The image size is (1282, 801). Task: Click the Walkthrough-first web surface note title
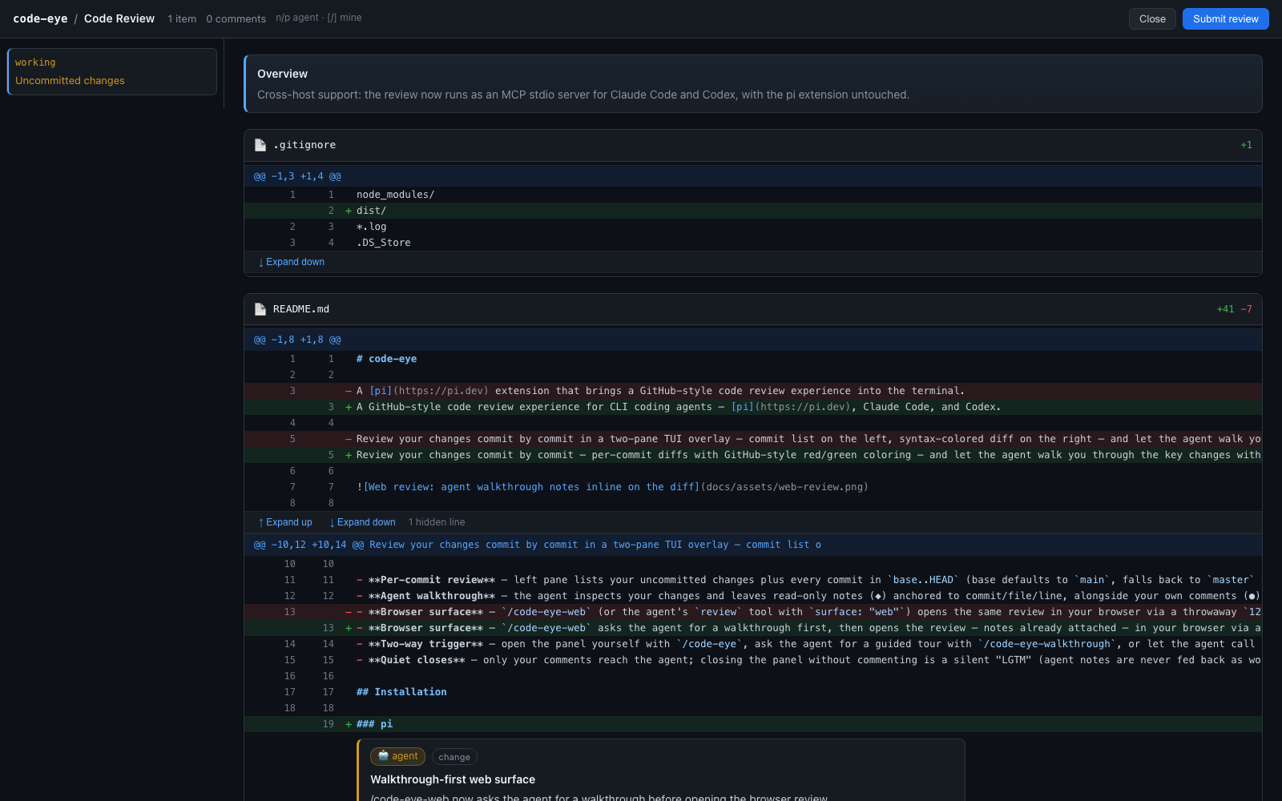[x=453, y=779]
